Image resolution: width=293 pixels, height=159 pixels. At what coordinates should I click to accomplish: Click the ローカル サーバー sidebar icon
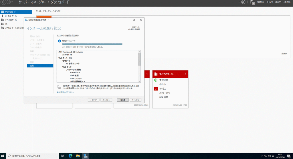3,16
